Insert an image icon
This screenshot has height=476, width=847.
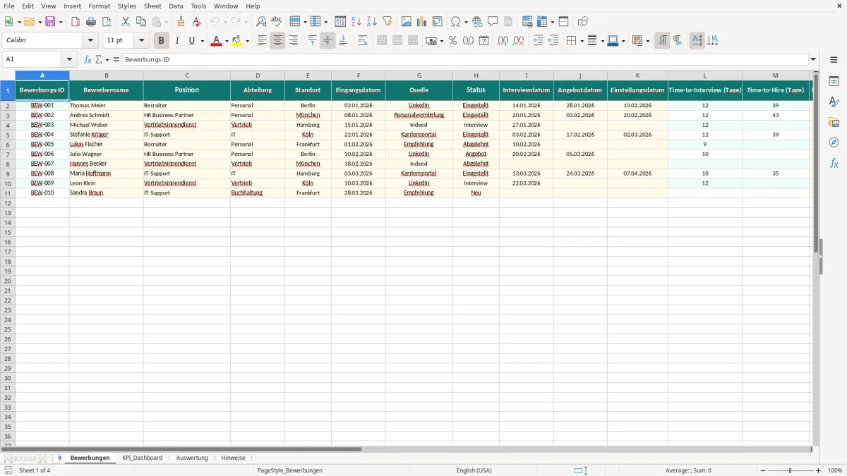pos(407,22)
